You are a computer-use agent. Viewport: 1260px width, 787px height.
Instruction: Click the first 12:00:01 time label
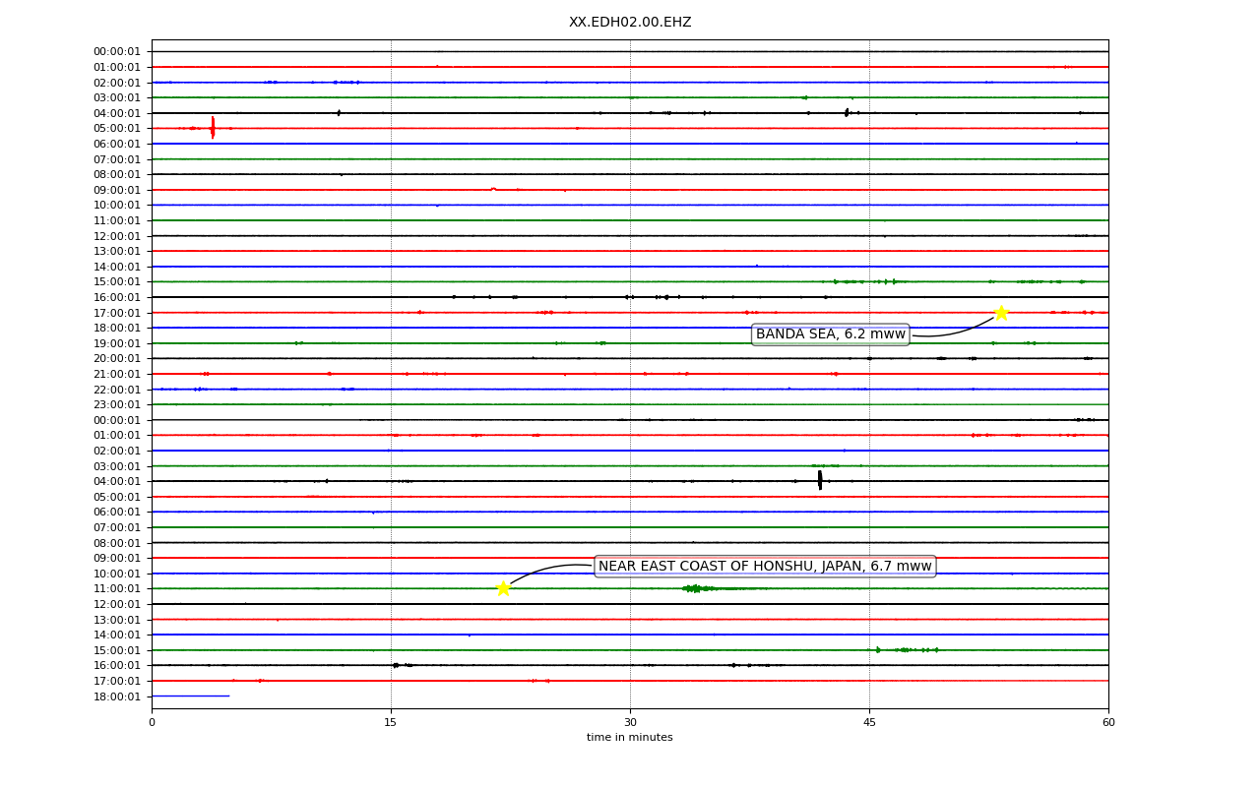[117, 236]
